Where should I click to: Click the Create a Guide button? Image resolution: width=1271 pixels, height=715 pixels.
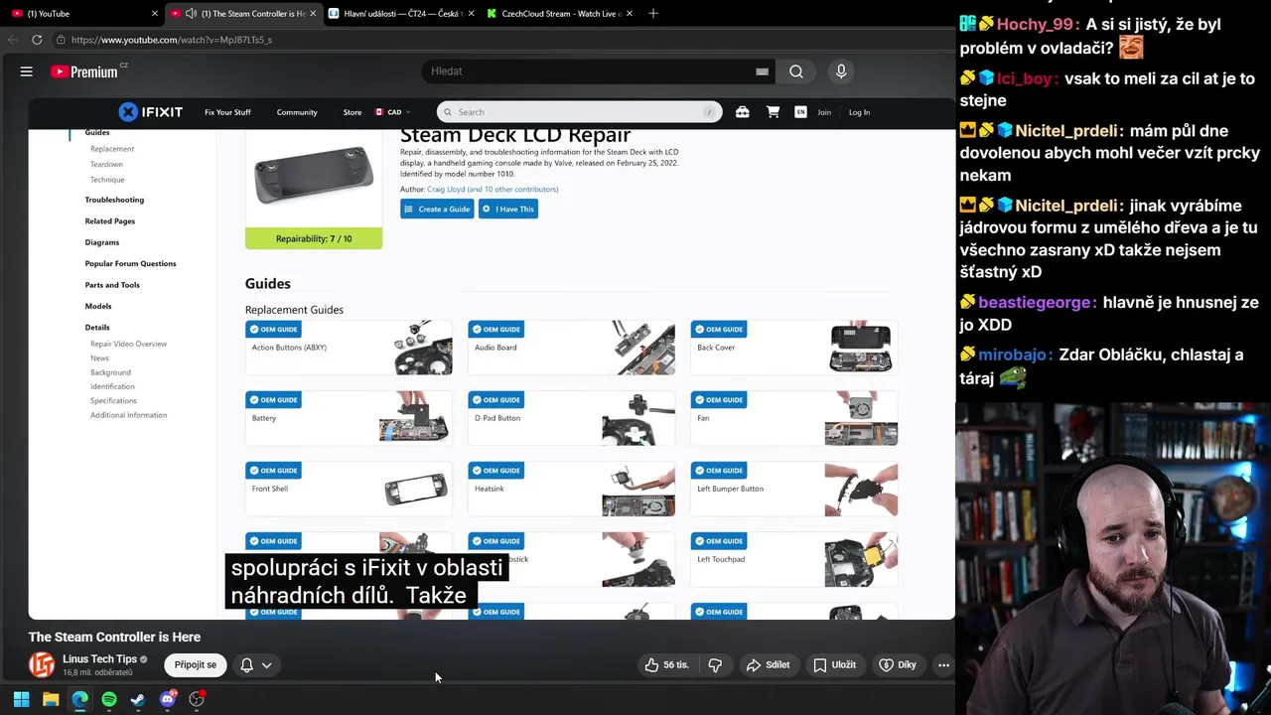pos(437,209)
